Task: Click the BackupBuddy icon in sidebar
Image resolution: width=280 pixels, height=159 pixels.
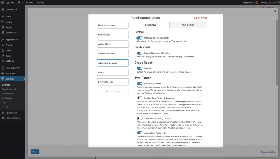Action: pos(3,68)
